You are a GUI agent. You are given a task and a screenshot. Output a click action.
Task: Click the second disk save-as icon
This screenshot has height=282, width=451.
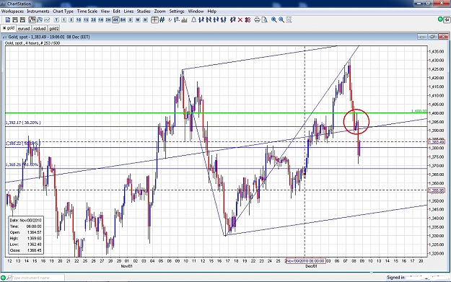pyautogui.click(x=22, y=20)
